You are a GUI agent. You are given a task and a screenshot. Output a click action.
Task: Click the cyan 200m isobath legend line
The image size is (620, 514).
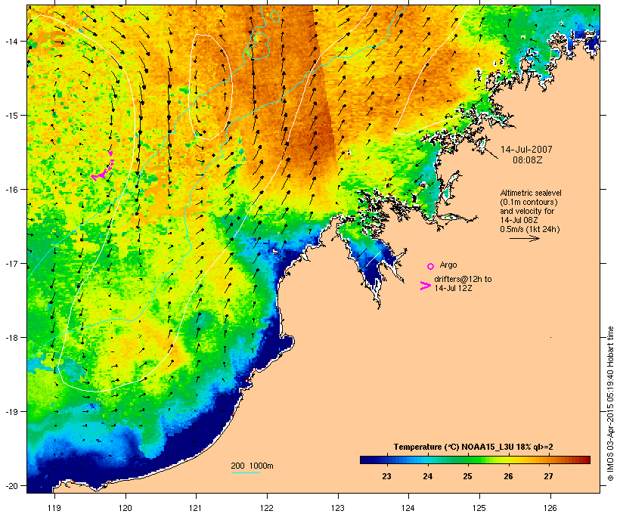point(245,472)
